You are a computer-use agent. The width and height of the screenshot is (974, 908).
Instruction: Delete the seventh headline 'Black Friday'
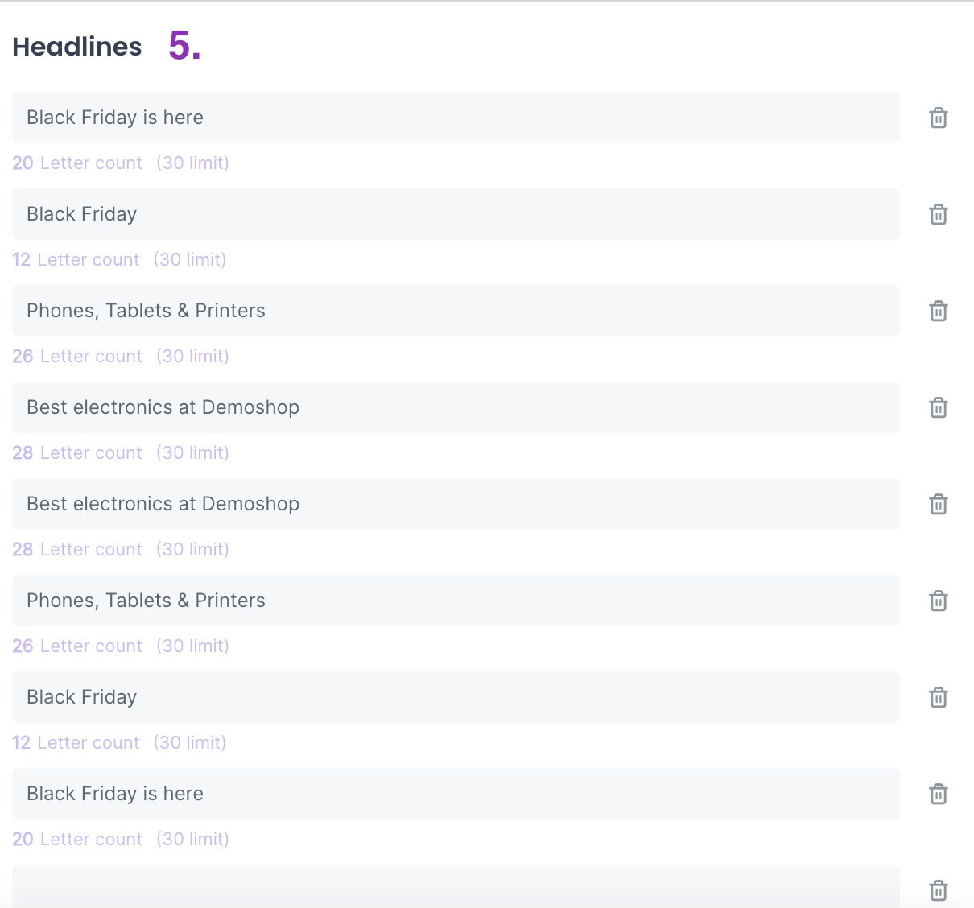pos(938,697)
